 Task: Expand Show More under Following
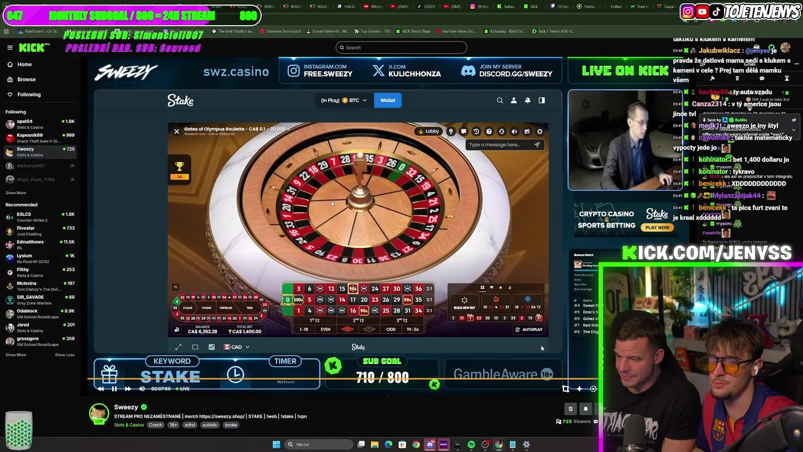[16, 193]
